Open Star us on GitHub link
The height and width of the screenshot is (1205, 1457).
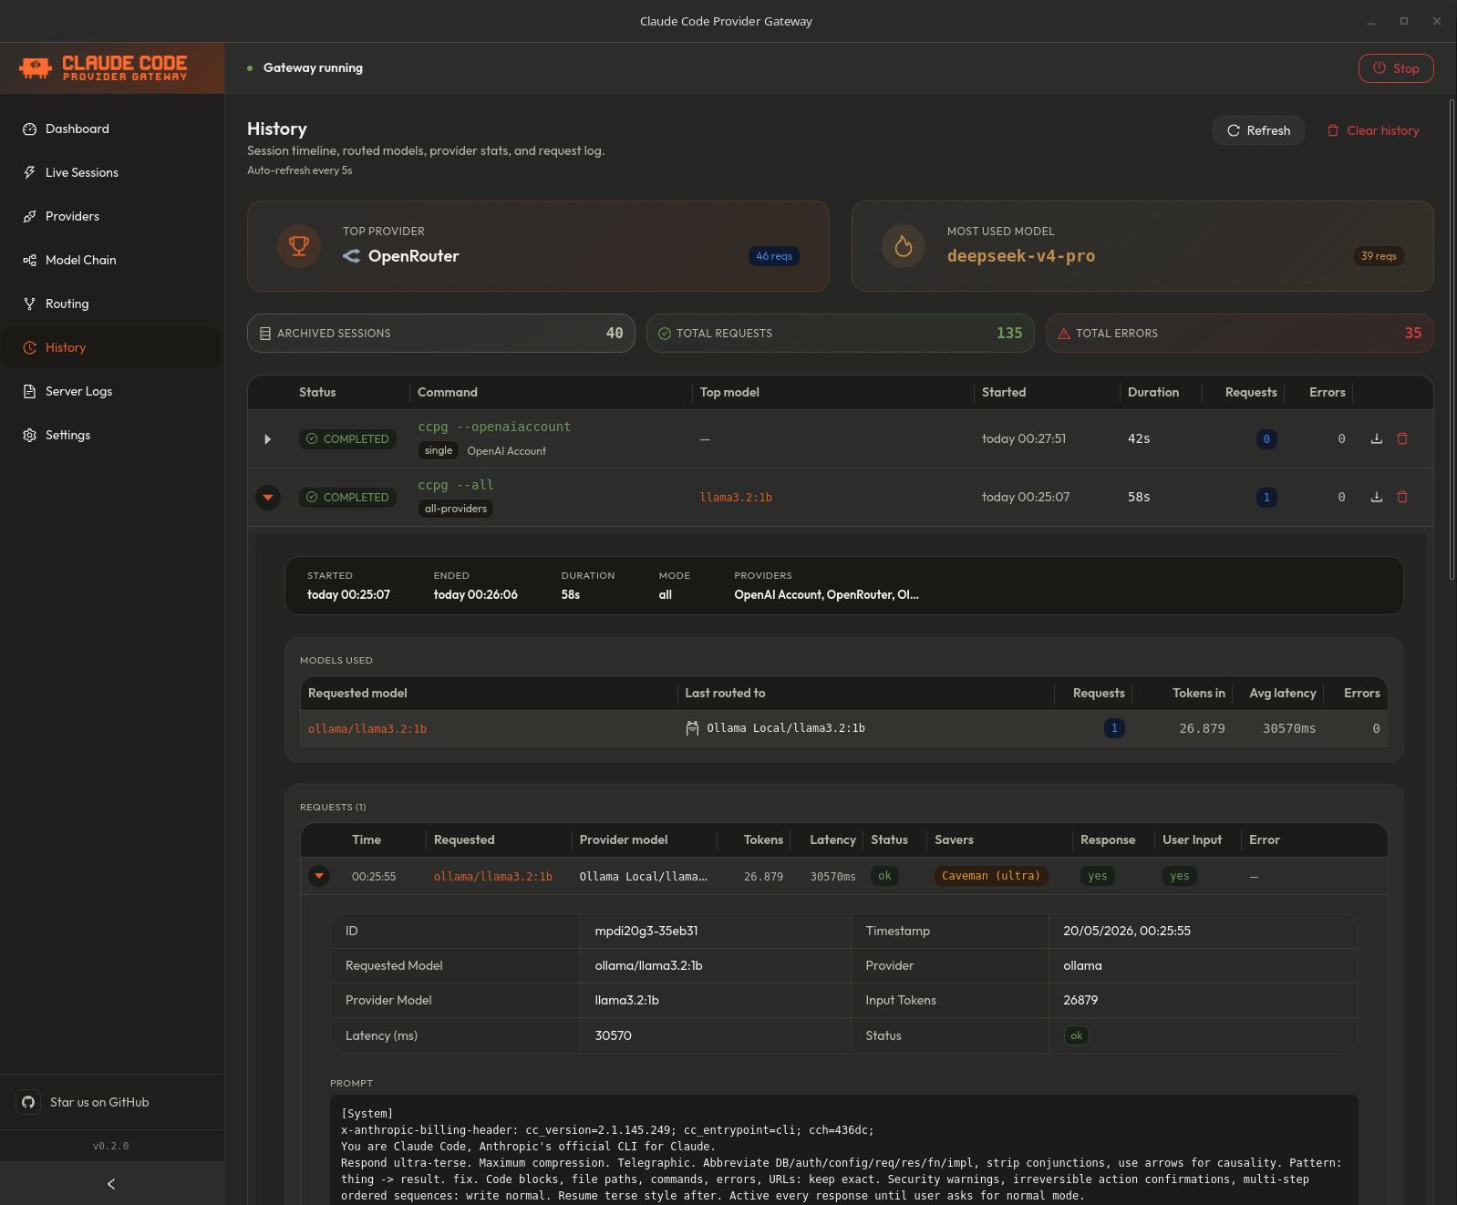99,1102
